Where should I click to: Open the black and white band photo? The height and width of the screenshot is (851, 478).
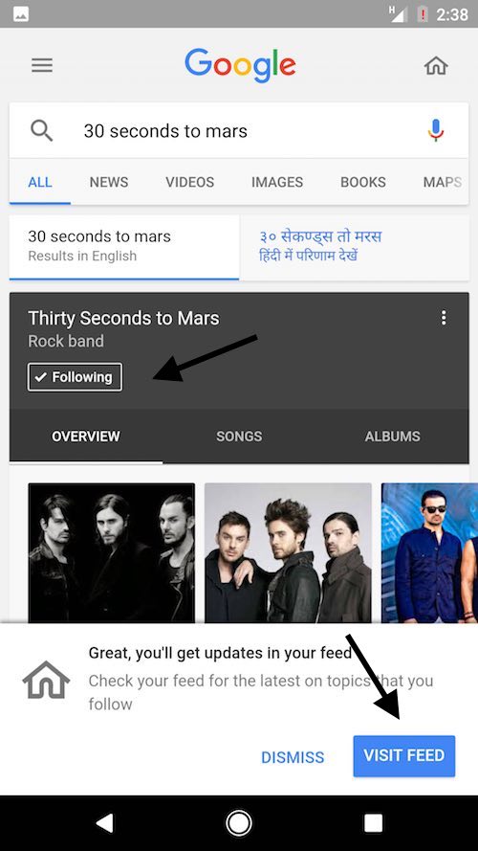click(112, 552)
